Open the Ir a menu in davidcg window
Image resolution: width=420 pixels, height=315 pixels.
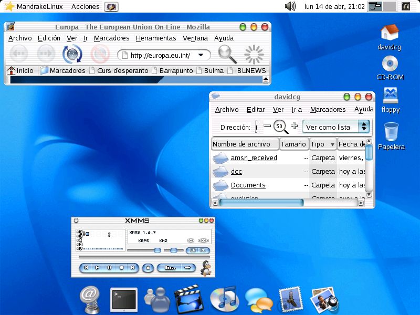(297, 110)
